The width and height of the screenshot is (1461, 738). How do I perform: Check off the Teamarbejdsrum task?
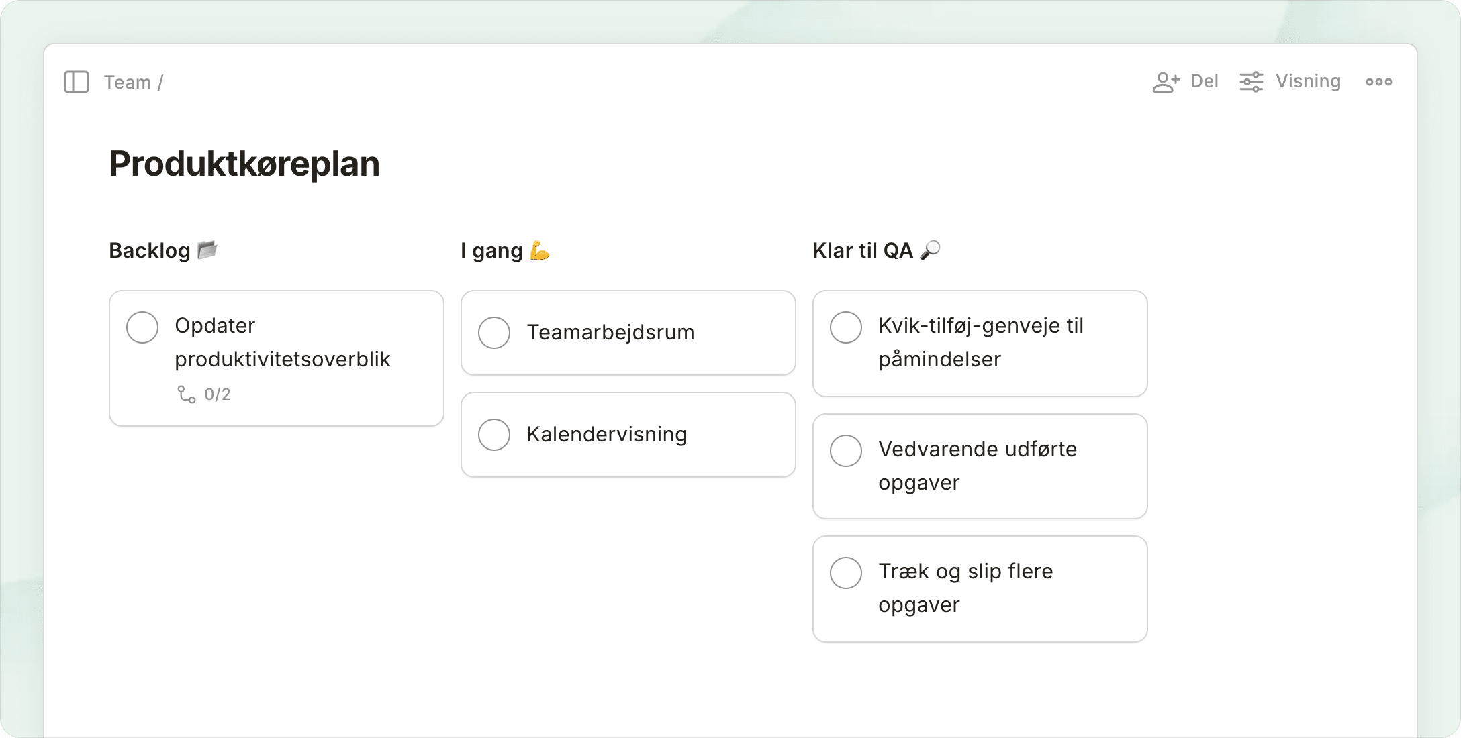pos(494,333)
